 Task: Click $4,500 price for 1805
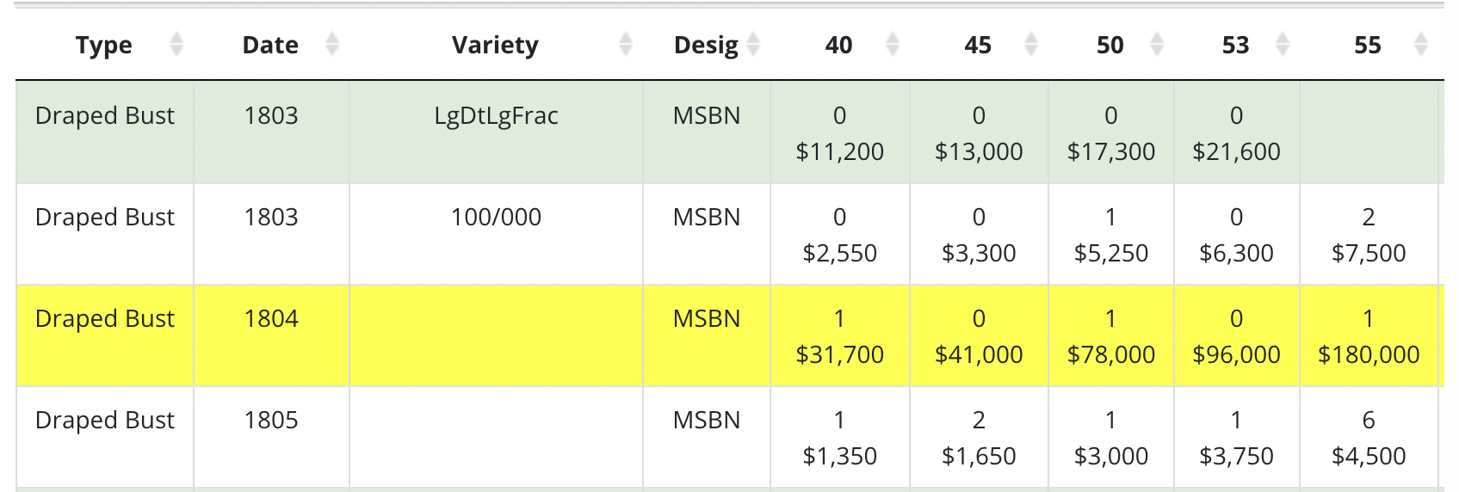[1369, 456]
